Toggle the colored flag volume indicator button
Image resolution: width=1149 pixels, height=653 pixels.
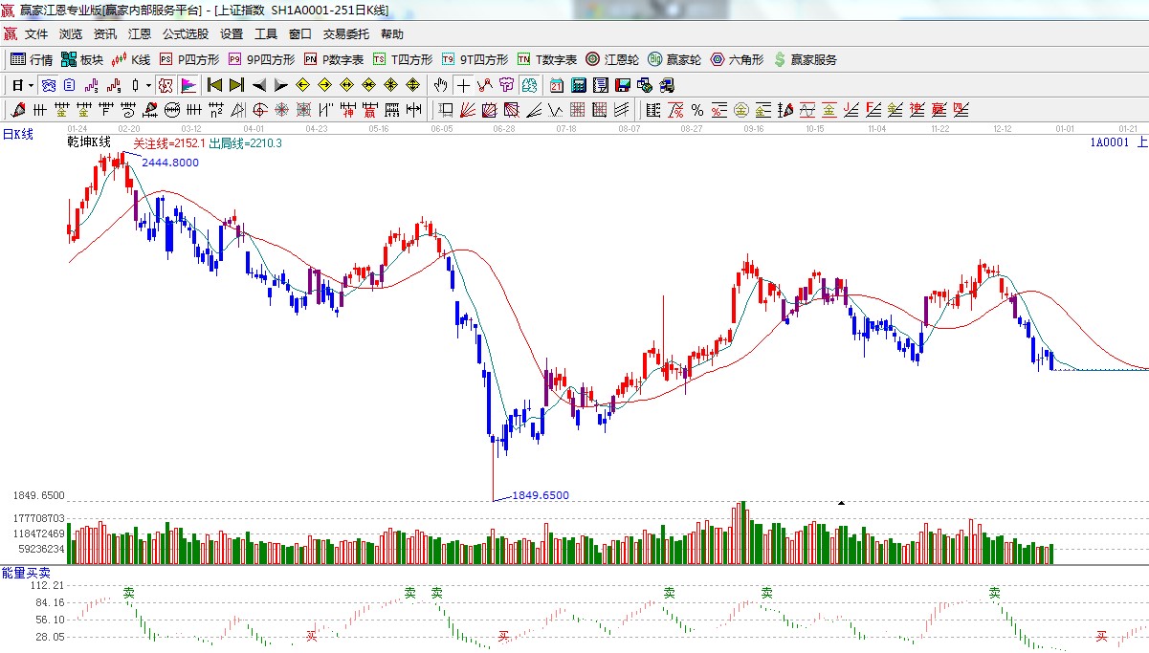[188, 85]
